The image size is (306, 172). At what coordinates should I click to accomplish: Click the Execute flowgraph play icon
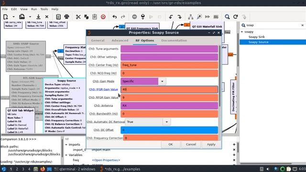click(x=151, y=17)
